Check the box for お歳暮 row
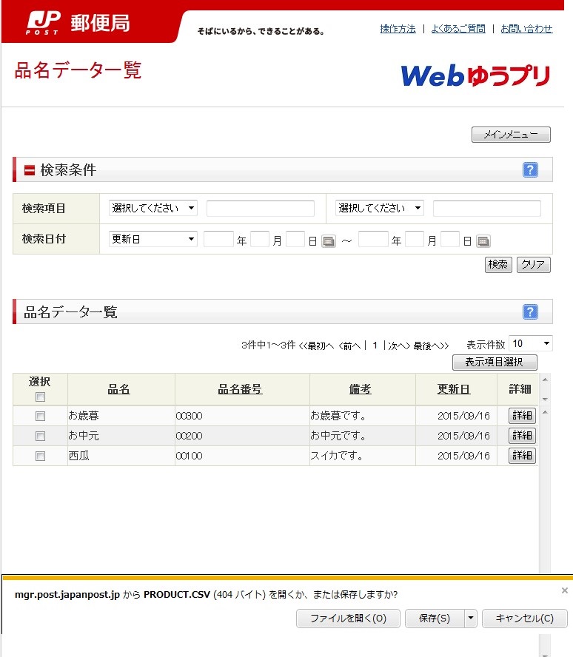The height and width of the screenshot is (657, 573). (x=40, y=416)
